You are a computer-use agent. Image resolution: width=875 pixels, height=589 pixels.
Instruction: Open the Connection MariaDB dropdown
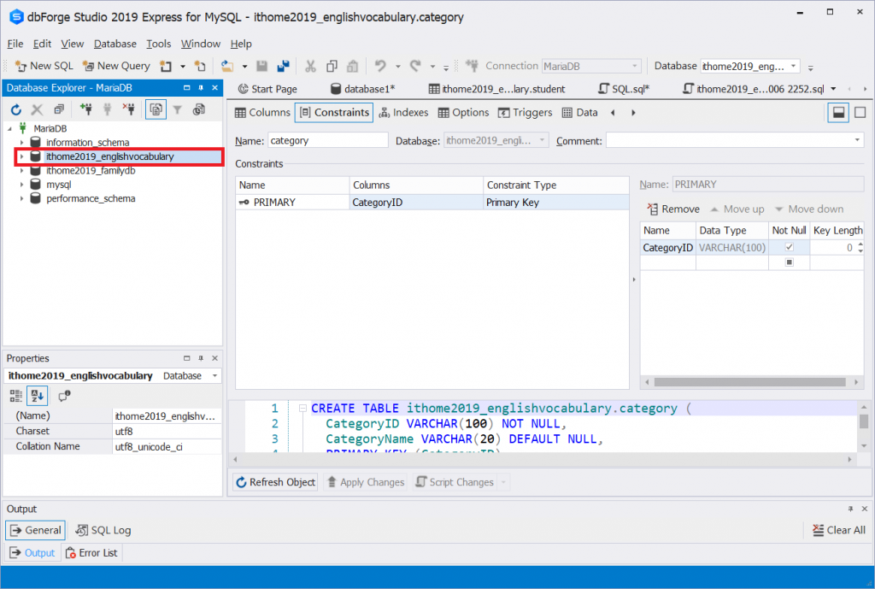point(635,66)
